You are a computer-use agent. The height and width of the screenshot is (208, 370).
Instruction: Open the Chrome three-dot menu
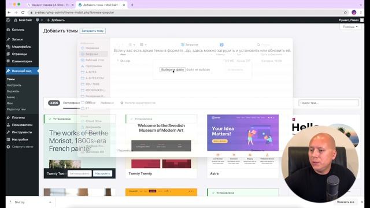pos(361,13)
